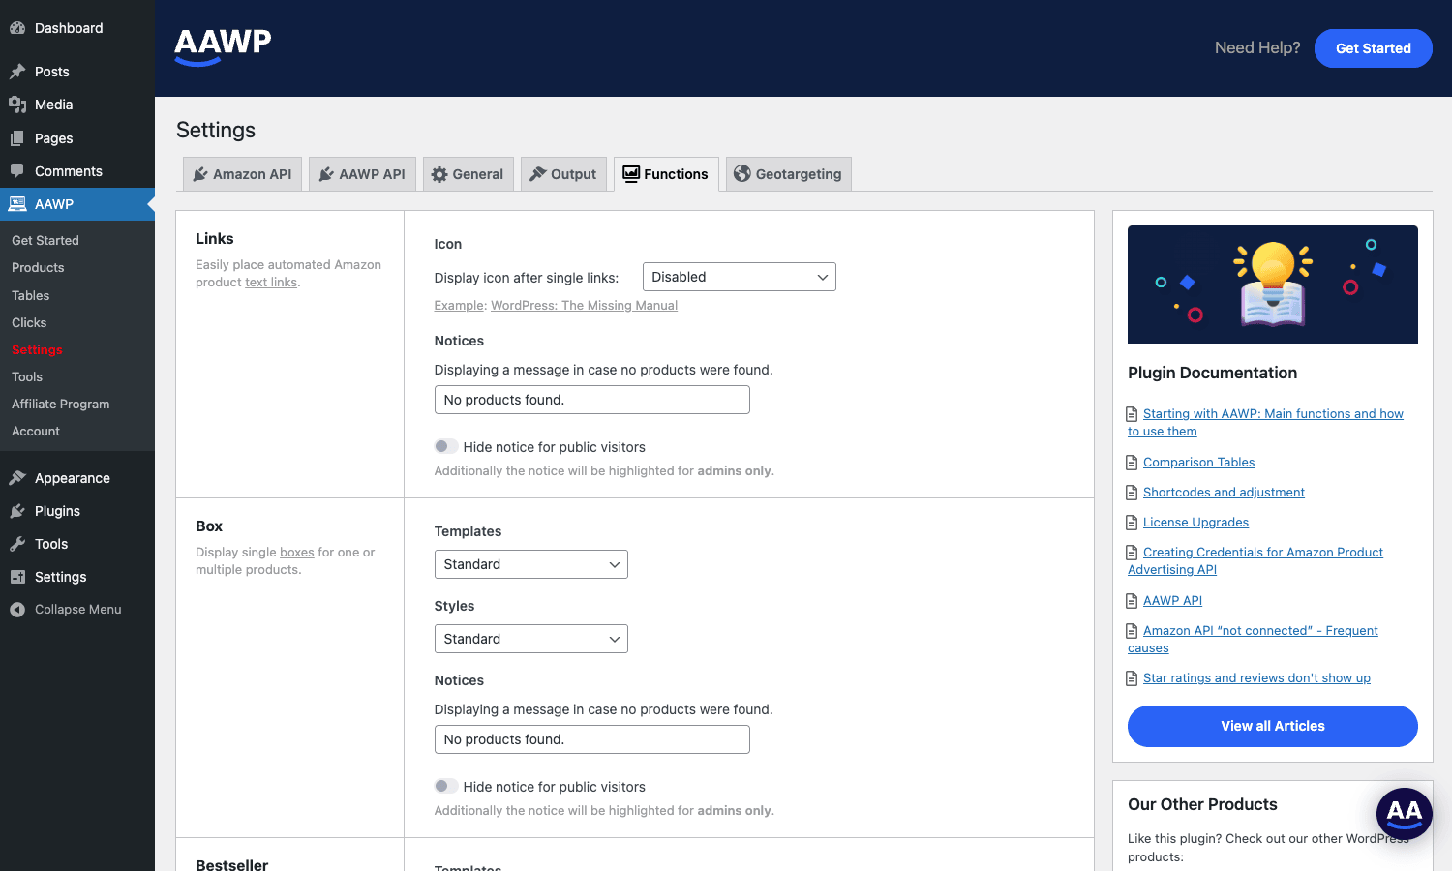Open the Starting with AAWP documentation link
This screenshot has height=871, width=1452.
[x=1265, y=423]
